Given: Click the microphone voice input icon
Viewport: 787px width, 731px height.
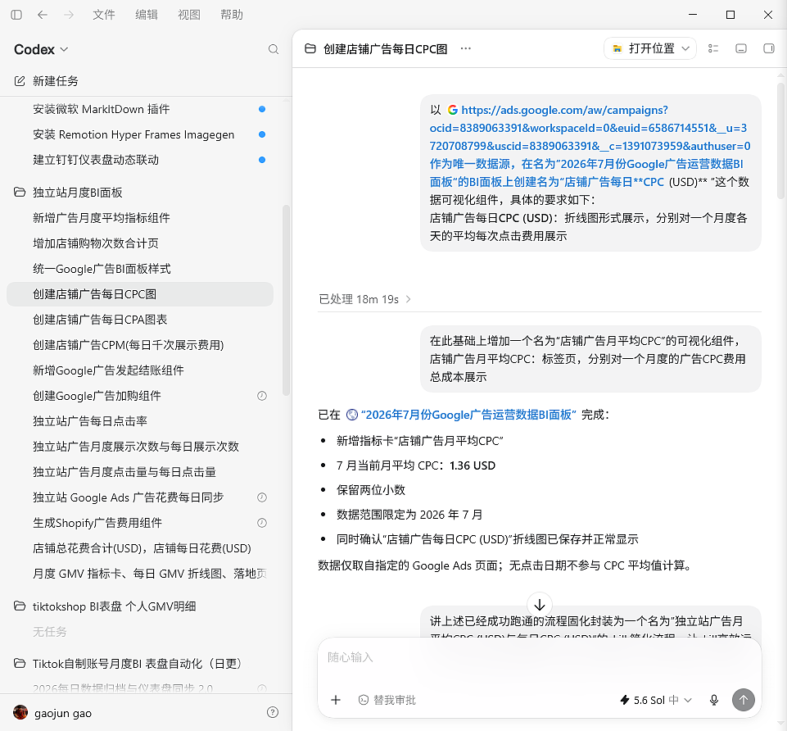Looking at the screenshot, I should [714, 700].
